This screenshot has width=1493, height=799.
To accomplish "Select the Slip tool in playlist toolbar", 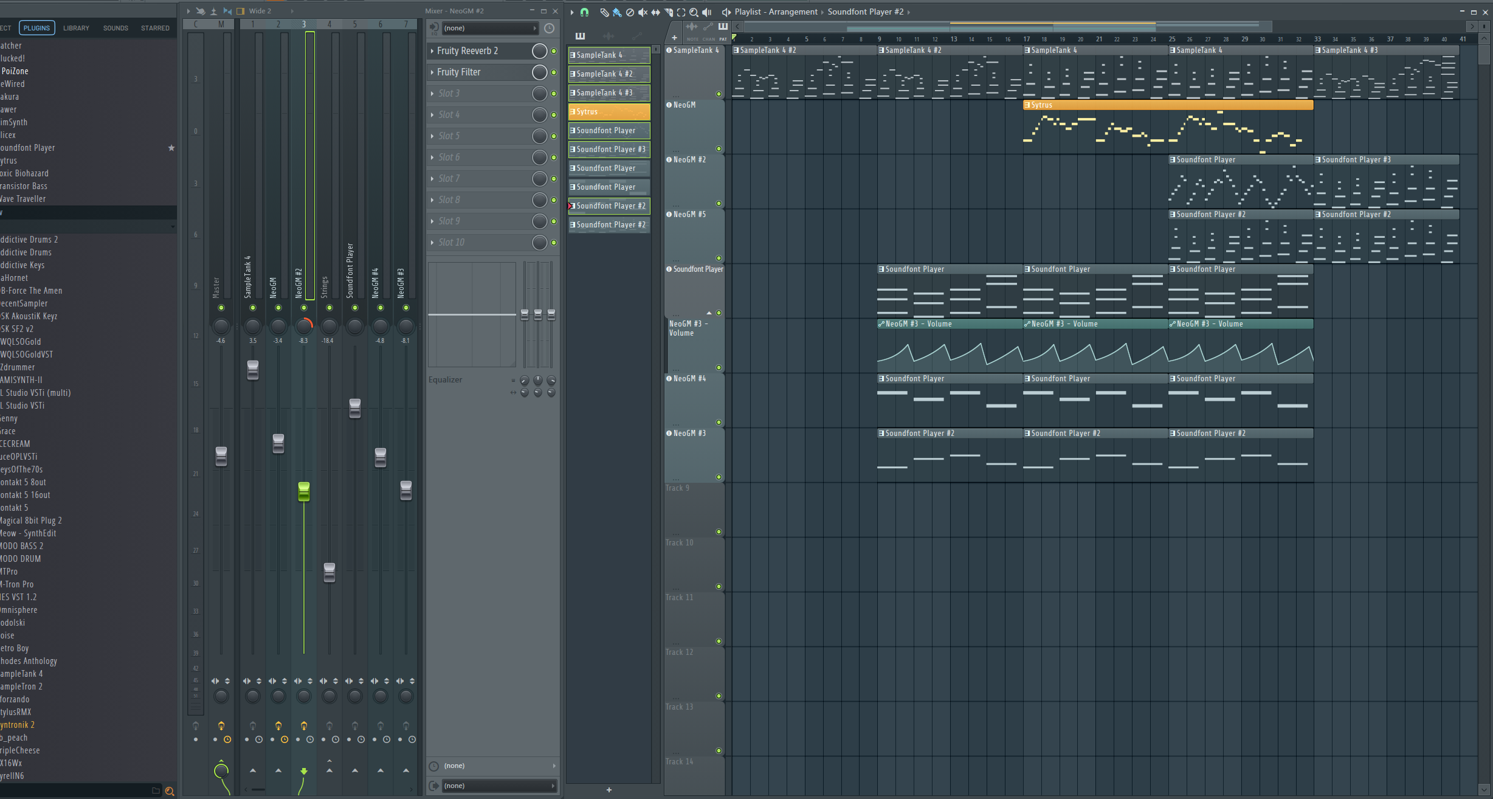I will tap(655, 12).
